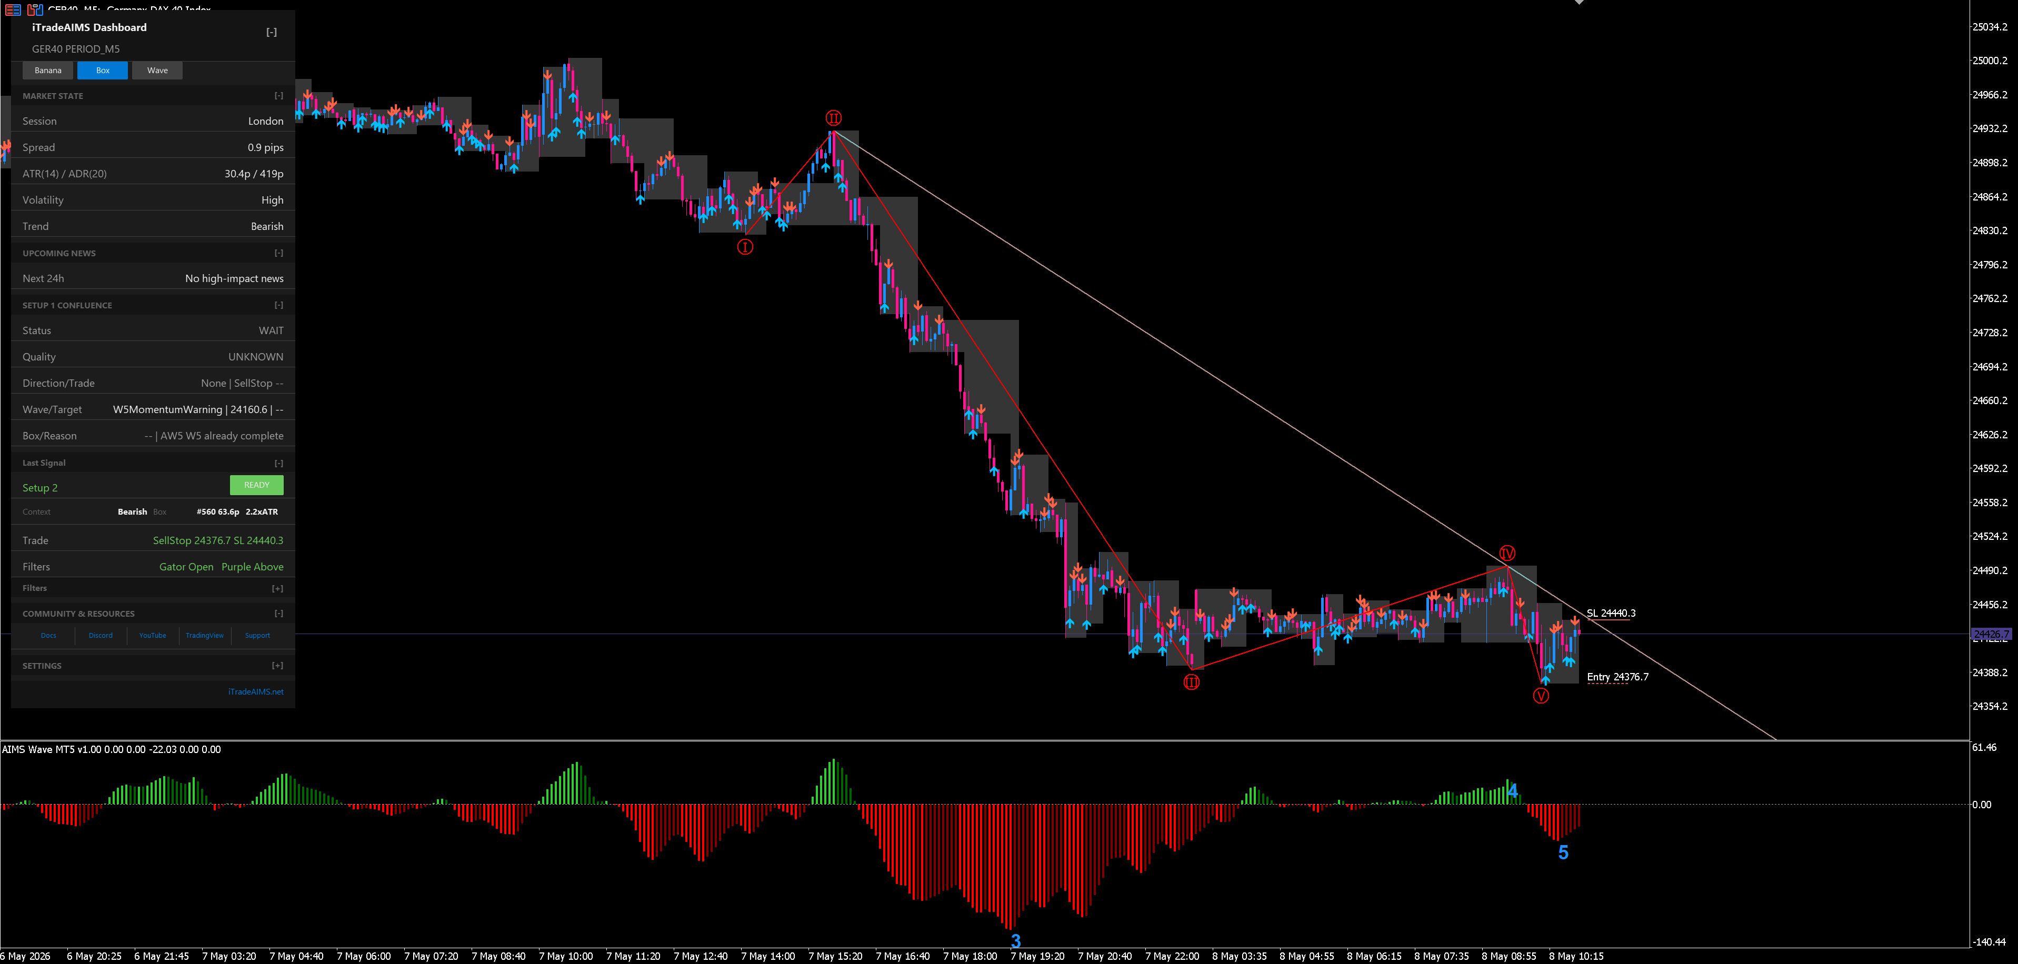Open the TradingView link
2018x964 pixels.
point(204,636)
